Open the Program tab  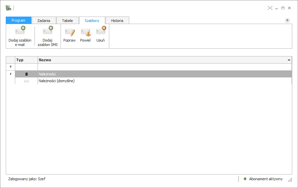(19, 20)
